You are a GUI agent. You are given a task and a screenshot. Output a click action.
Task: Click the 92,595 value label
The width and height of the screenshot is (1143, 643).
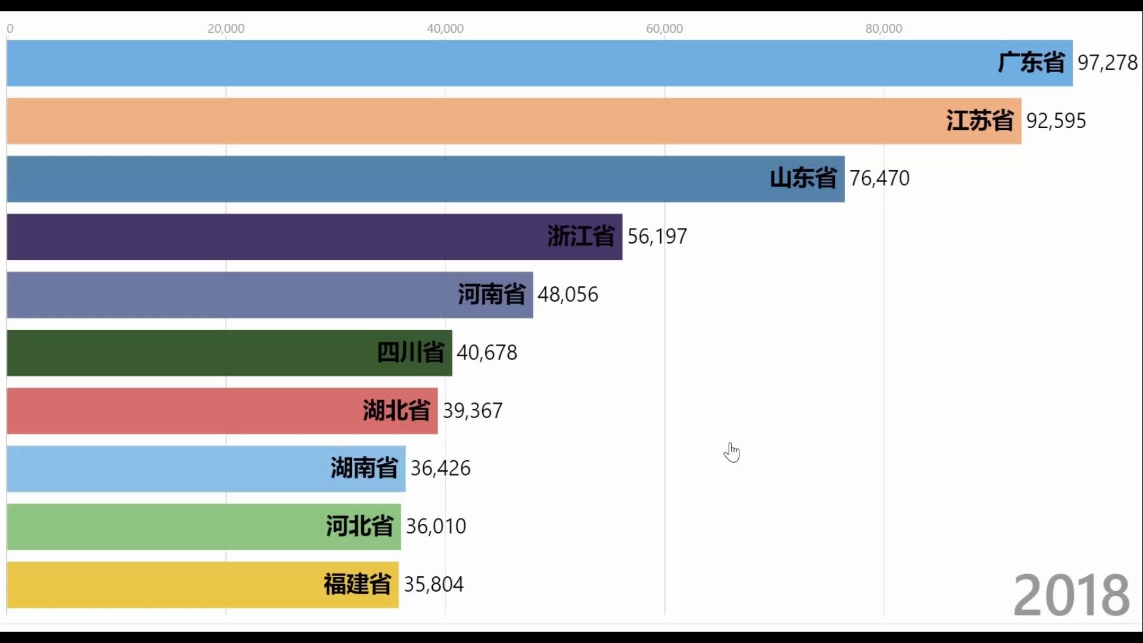pos(1056,121)
